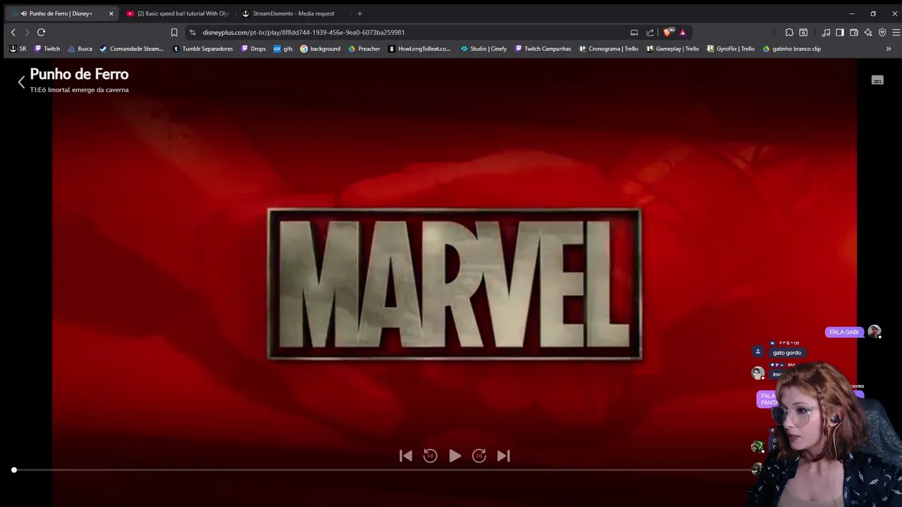
Task: Open Brave Shields lion icon
Action: pos(668,32)
